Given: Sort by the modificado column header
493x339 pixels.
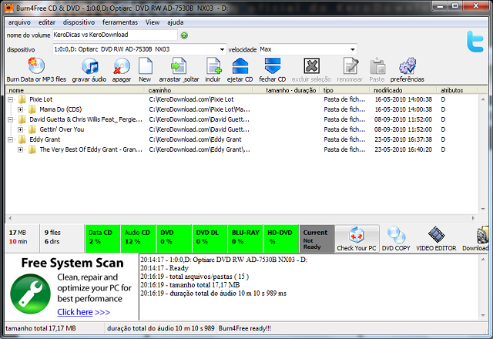Looking at the screenshot, I should [404, 90].
